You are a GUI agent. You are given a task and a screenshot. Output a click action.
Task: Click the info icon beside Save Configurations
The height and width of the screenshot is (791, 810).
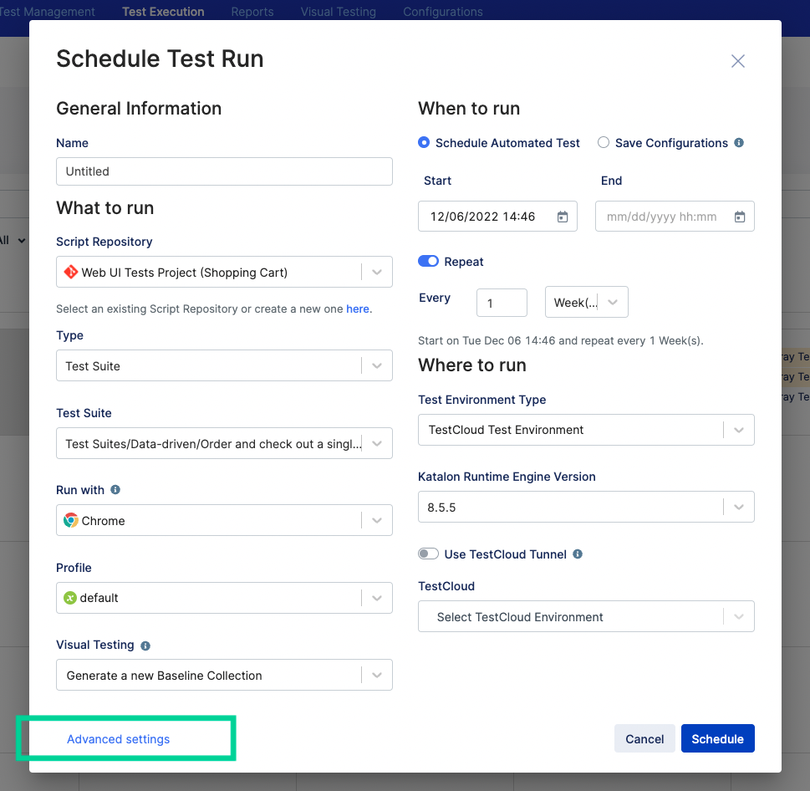click(737, 143)
